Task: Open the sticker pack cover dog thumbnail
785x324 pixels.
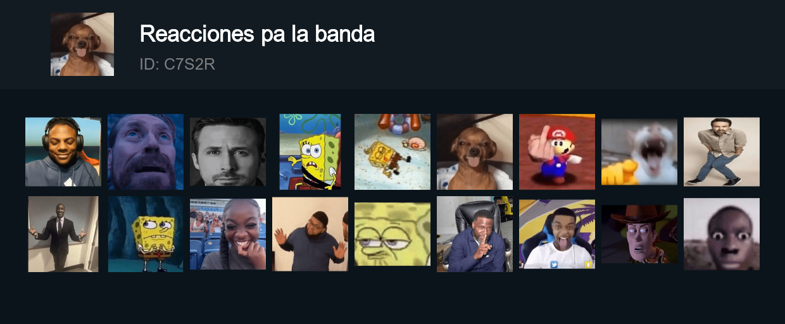Action: (x=82, y=44)
